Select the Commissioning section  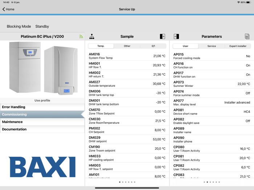42,114
